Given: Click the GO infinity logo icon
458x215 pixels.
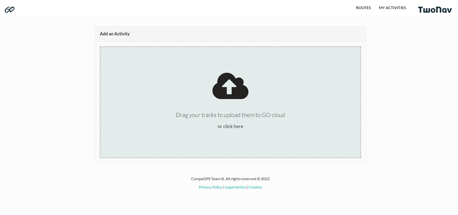Looking at the screenshot, I should coord(9,9).
